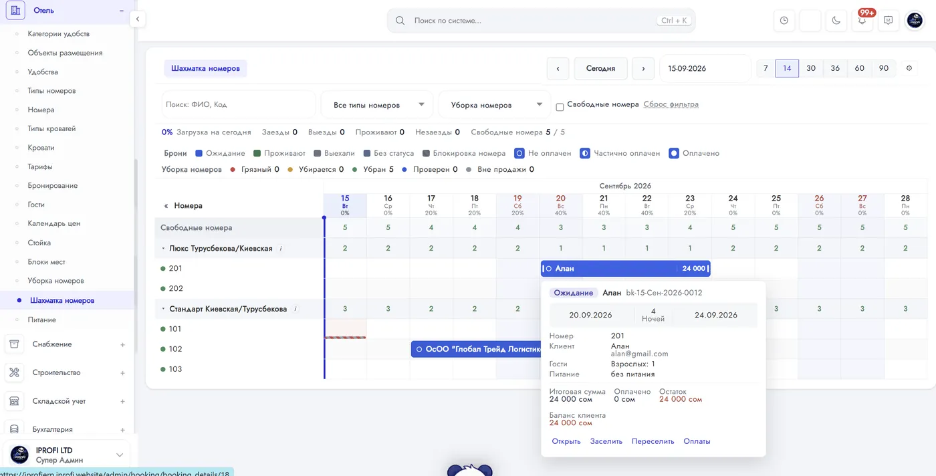
Task: Collapse the Стандарт Киевская/Турусбекова room group
Action: (164, 309)
